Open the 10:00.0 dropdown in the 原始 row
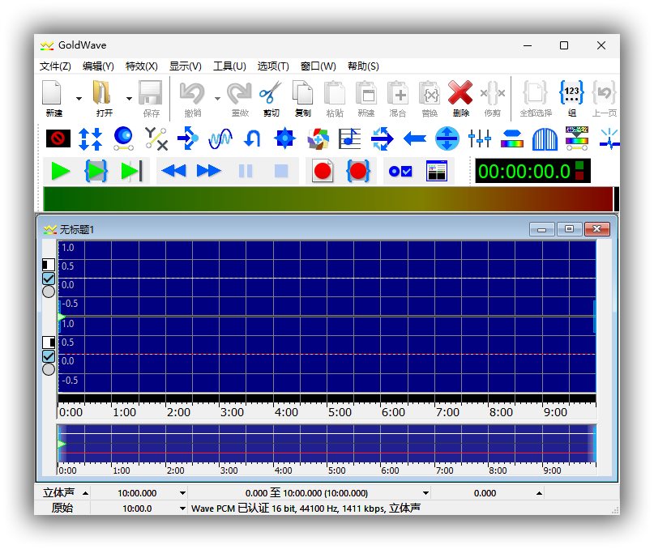654x549 pixels. (182, 509)
